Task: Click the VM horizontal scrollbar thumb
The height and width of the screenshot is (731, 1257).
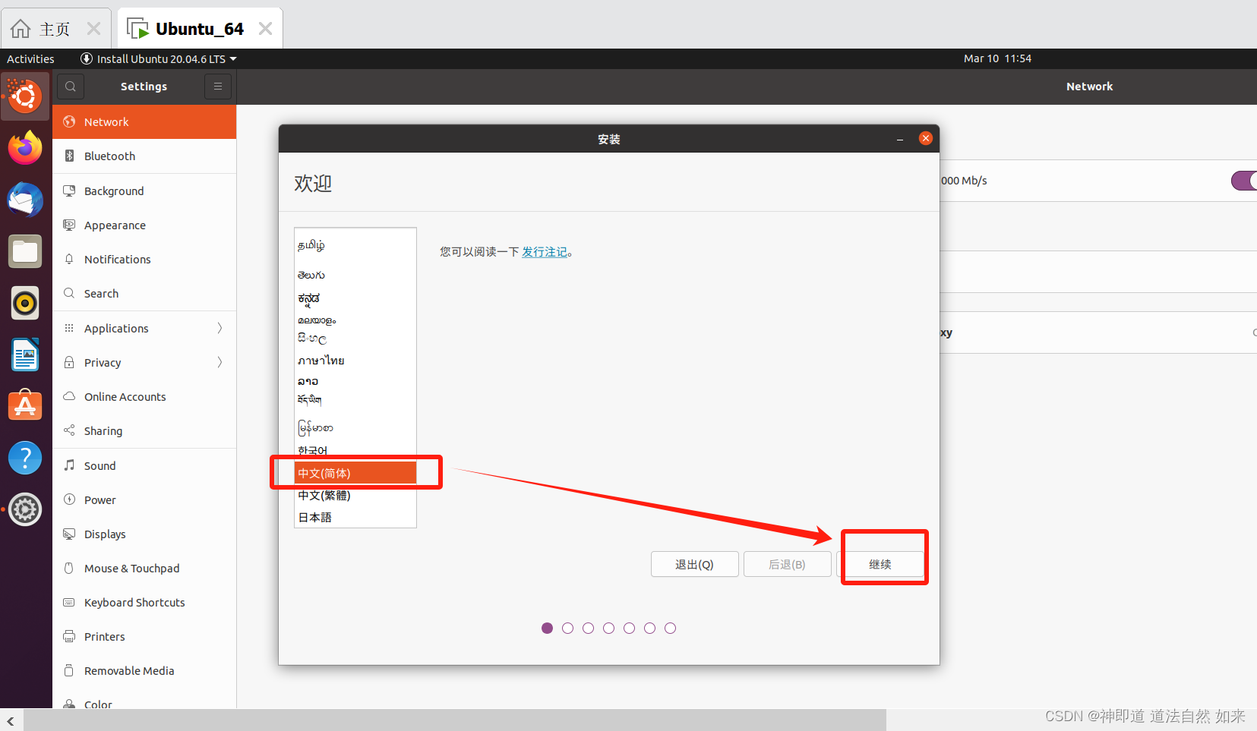Action: (x=455, y=720)
